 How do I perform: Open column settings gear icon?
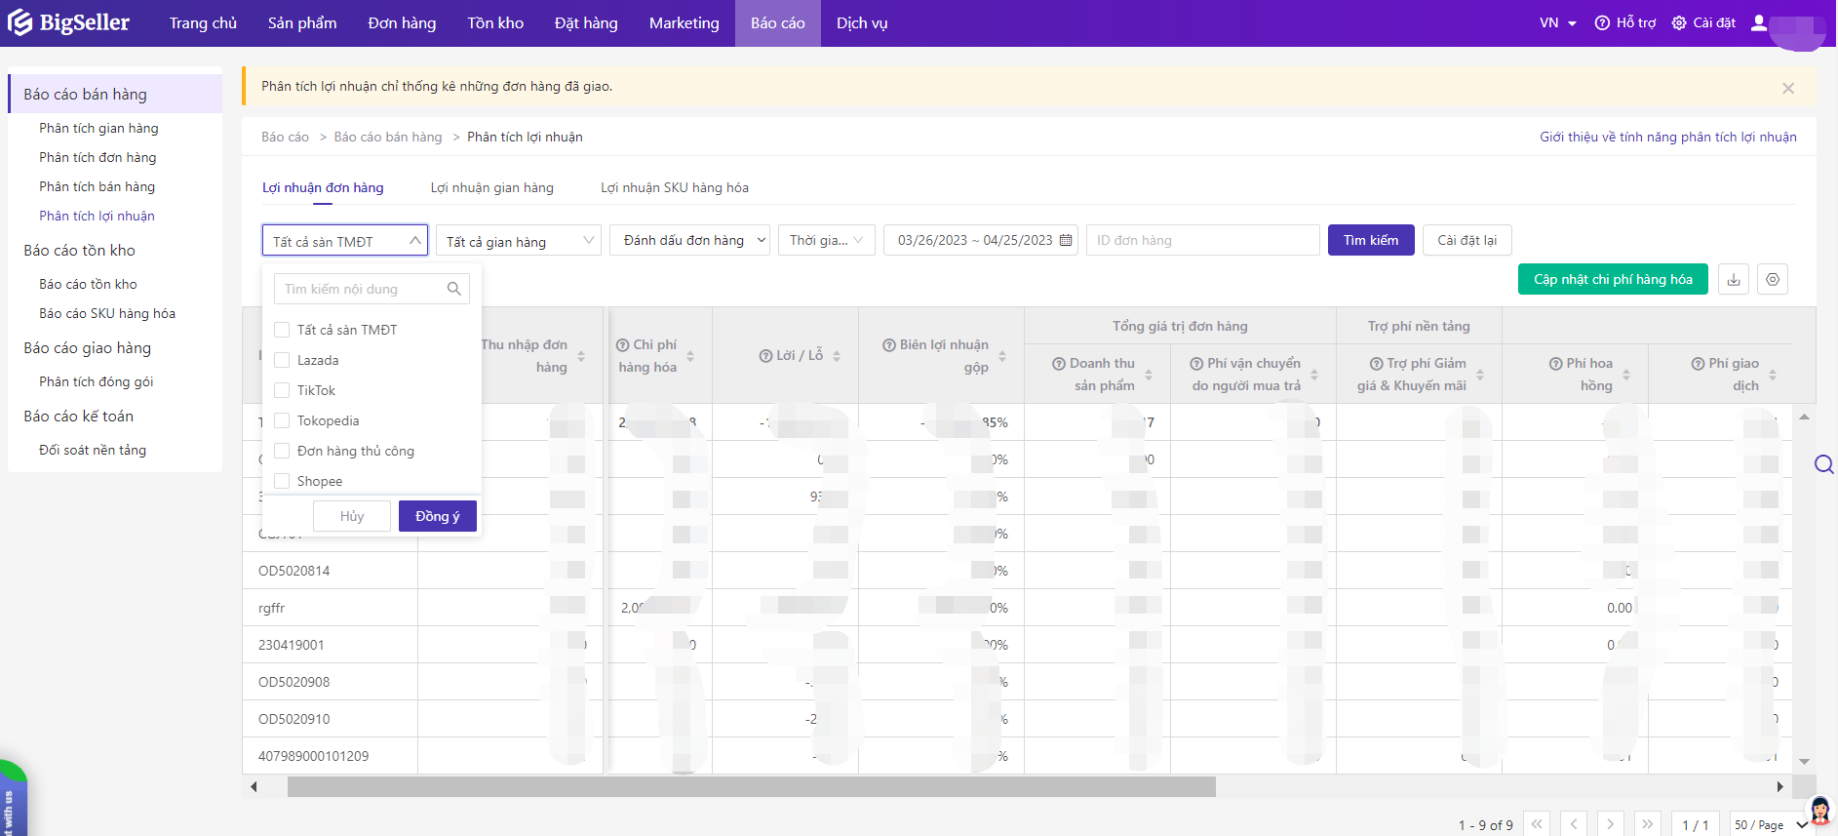(1772, 280)
